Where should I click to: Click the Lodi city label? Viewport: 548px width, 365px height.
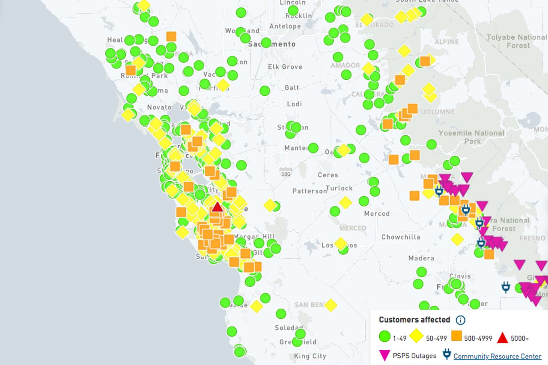coord(294,104)
